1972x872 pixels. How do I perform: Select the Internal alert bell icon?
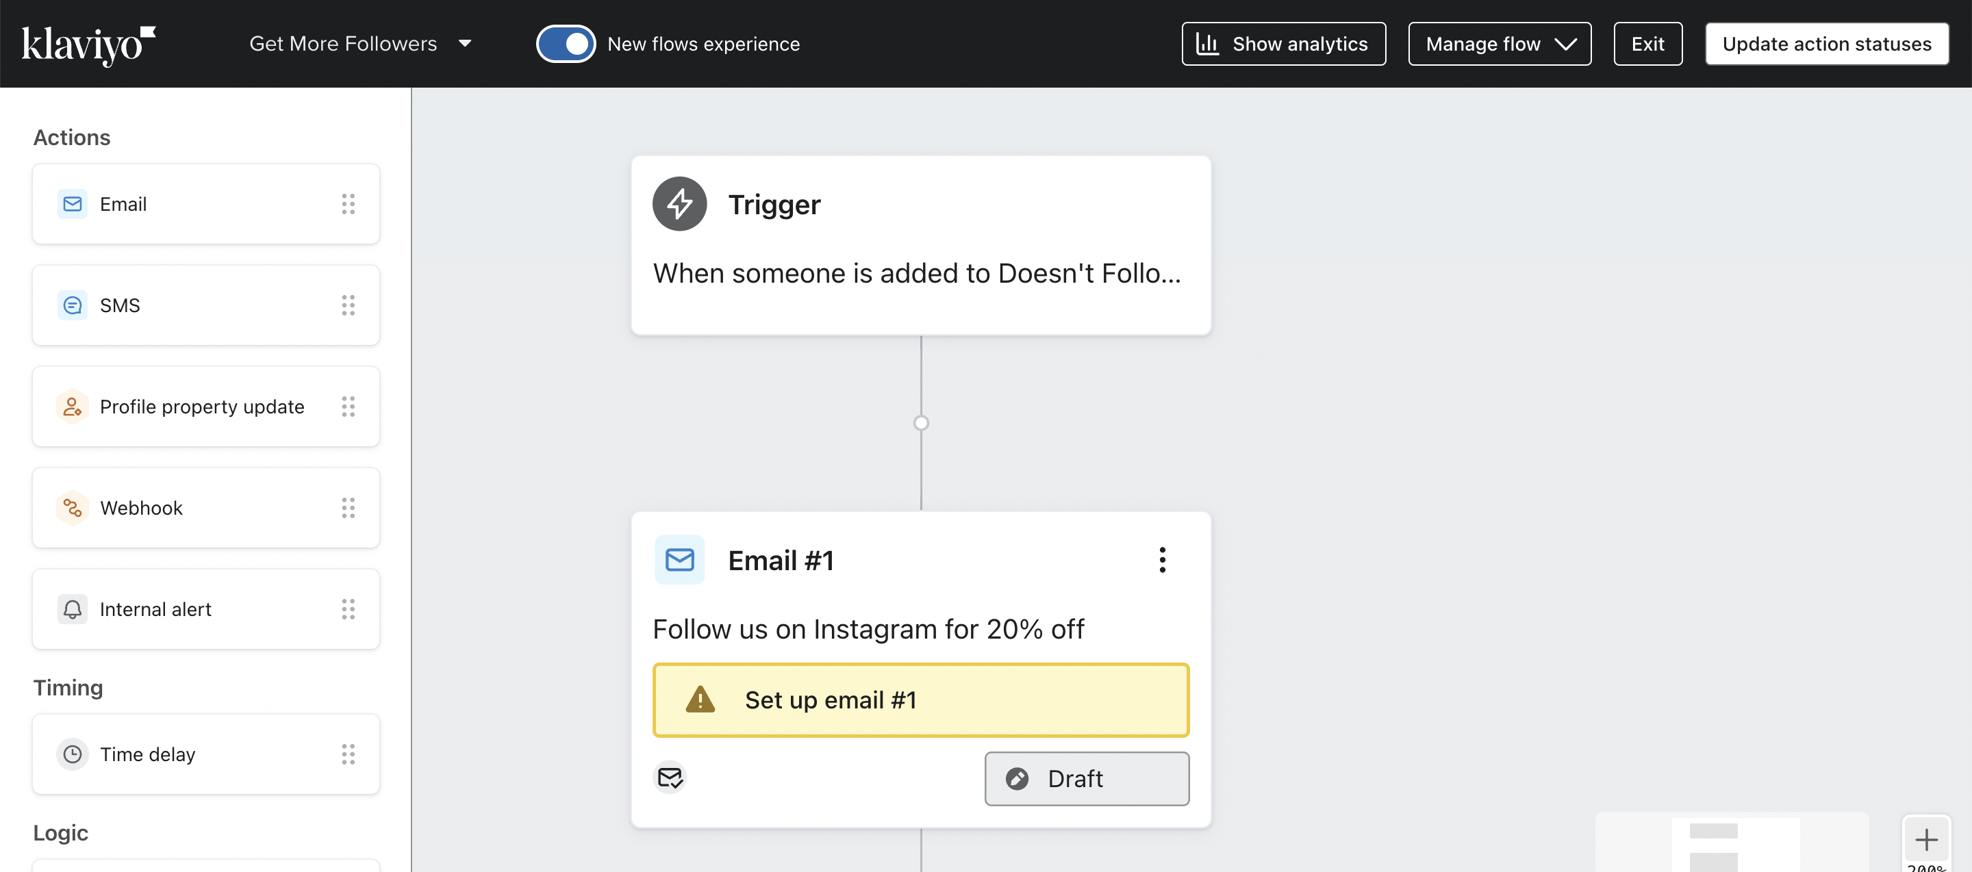pos(73,610)
